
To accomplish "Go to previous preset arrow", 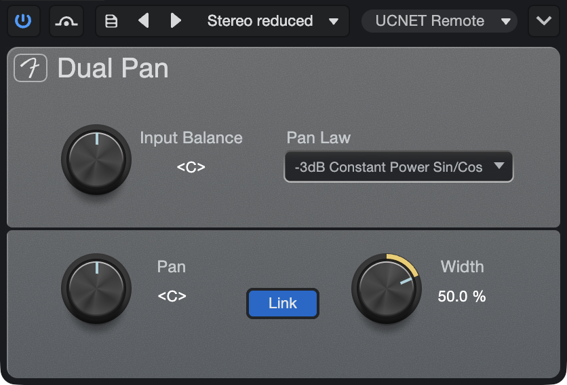I will tap(144, 20).
